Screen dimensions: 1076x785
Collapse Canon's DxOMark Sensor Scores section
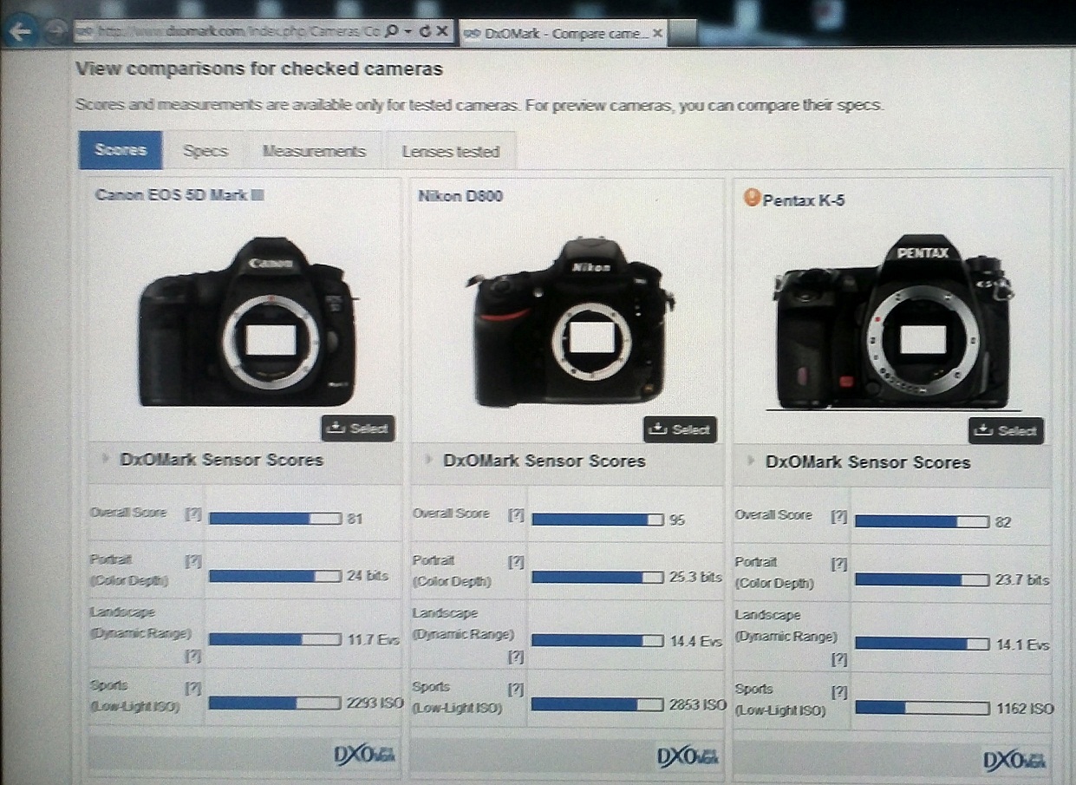[x=106, y=459]
